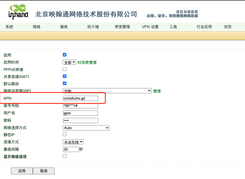This screenshot has width=245, height=179.
Task: Click the InHand logo icon
Action: tap(18, 12)
